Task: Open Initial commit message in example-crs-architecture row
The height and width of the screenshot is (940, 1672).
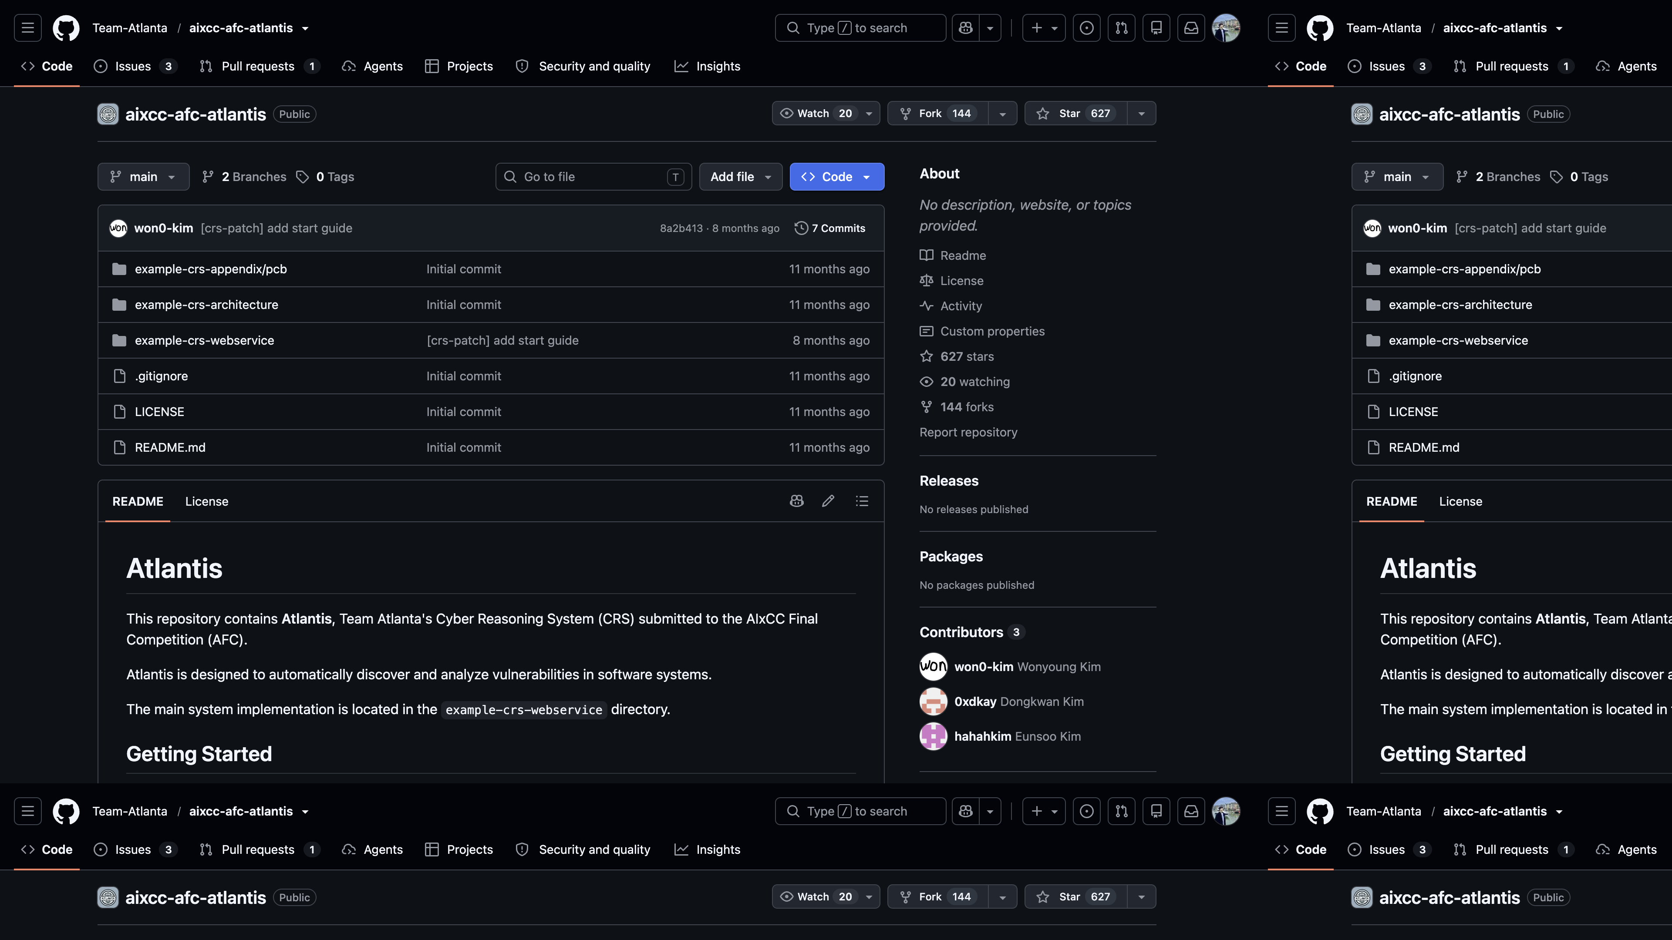Action: tap(463, 304)
